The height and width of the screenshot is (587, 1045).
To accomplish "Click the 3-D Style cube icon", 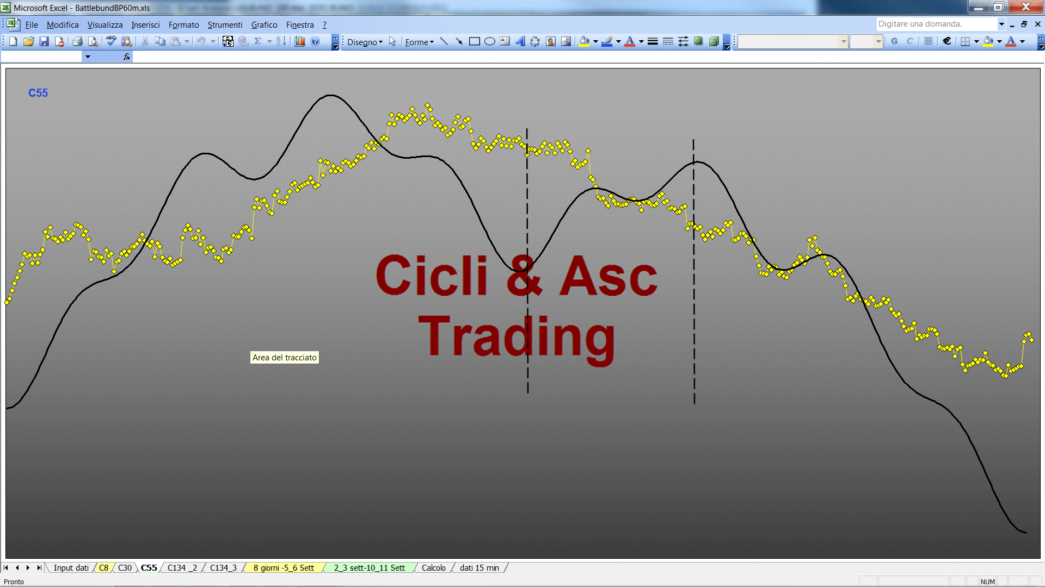I will click(714, 41).
